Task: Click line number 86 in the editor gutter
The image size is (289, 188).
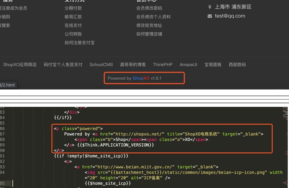Action: (3, 128)
